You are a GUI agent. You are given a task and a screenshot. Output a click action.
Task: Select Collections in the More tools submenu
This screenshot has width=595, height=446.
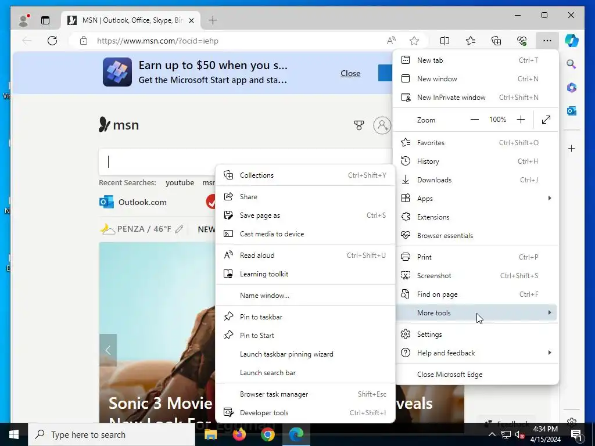tap(305, 175)
